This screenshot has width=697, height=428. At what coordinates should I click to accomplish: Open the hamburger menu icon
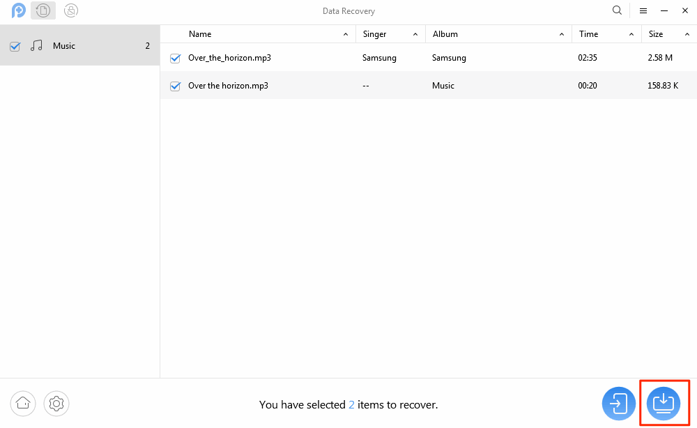point(643,10)
